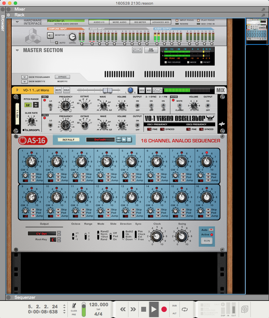Click the RUN button on AS-16
Screen dimensions: 269x318
click(x=207, y=241)
